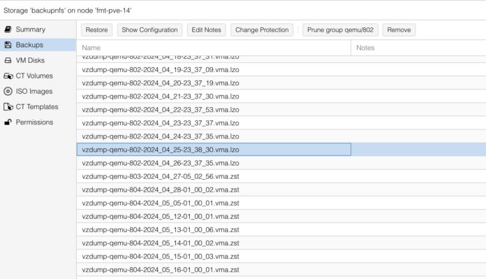Sort by the Notes column header
This screenshot has width=486, height=279.
click(418, 48)
